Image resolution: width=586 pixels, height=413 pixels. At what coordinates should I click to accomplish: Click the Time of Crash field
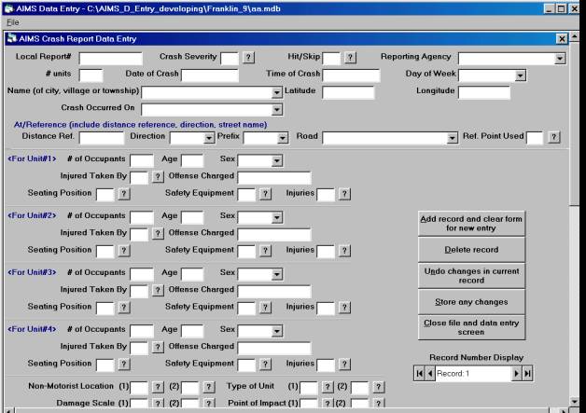(x=351, y=76)
